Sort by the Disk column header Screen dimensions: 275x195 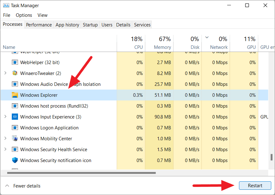pyautogui.click(x=187, y=43)
